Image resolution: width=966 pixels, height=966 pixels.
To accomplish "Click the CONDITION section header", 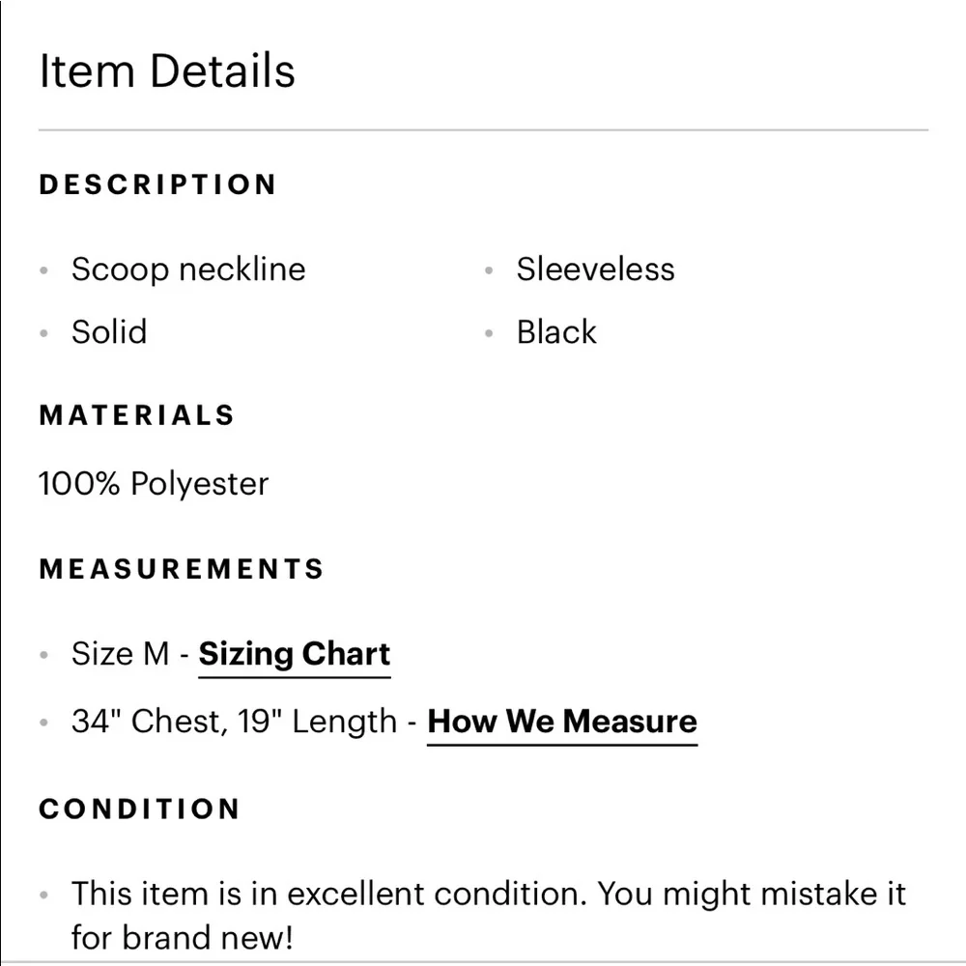I will point(138,810).
